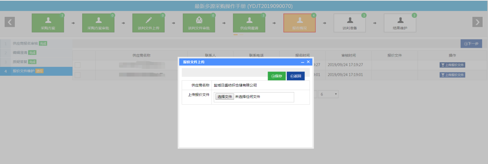Click the green 保存 button in the dialog
Viewport: 488px width, 164px height.
276,76
